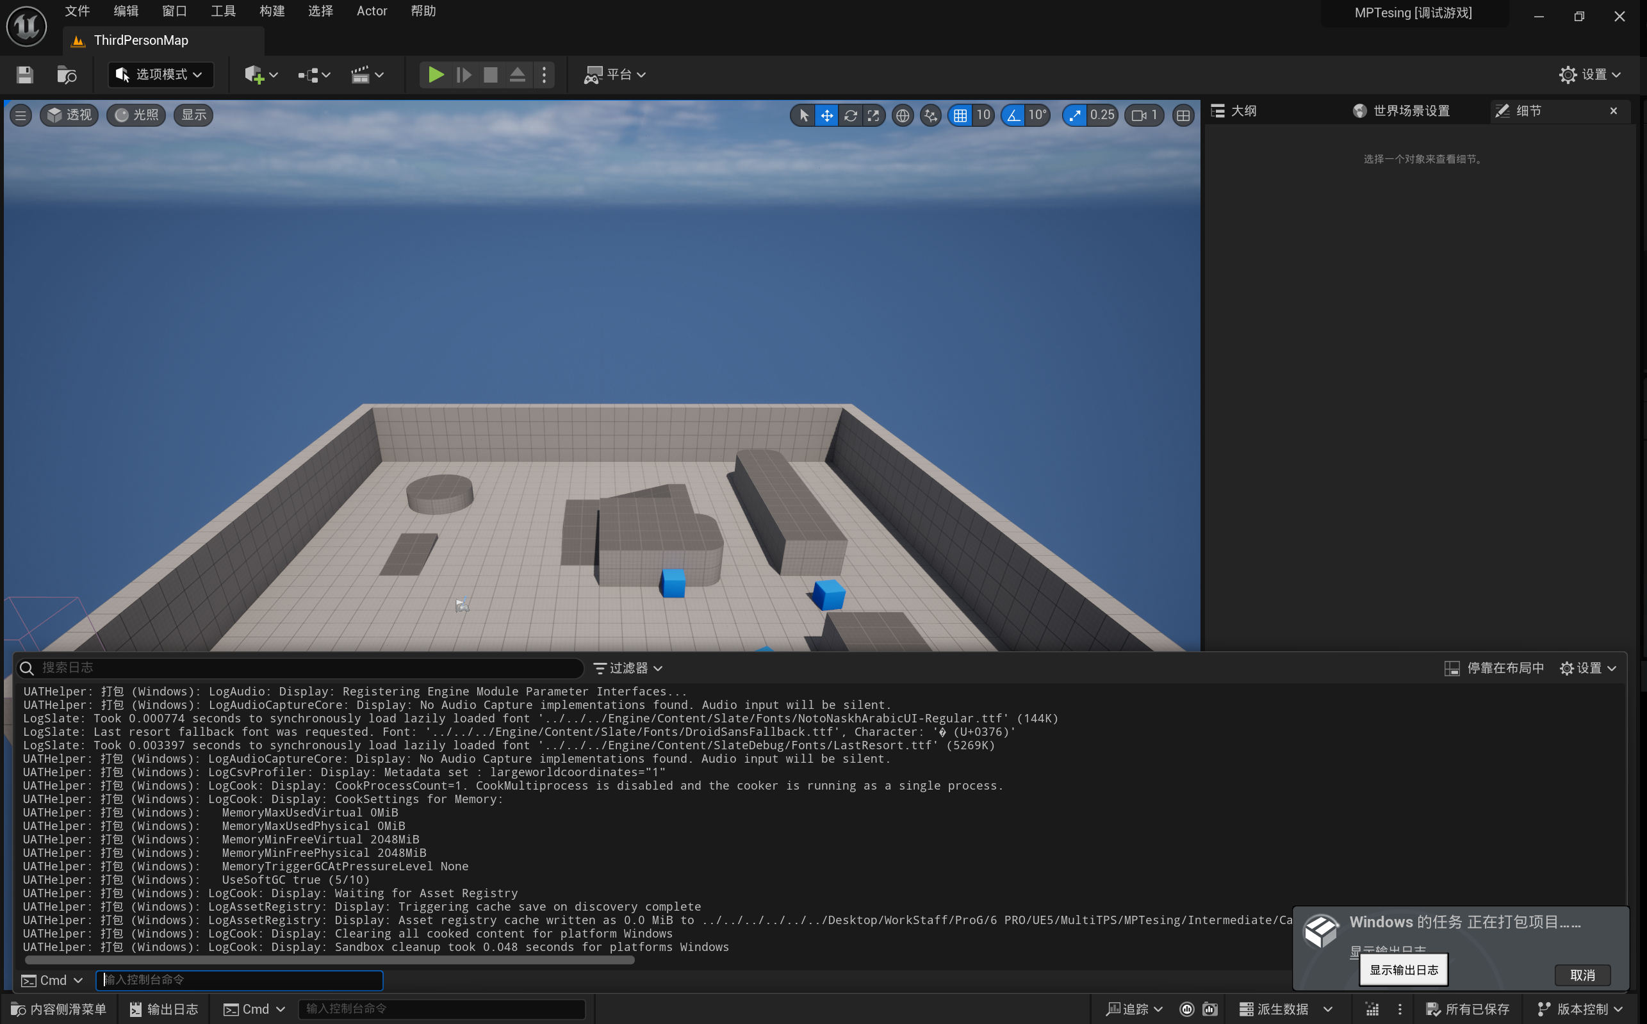Open the Actor menu

coord(372,11)
